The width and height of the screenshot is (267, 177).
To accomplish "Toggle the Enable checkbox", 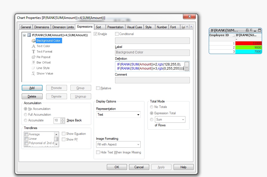I will click(x=96, y=34).
